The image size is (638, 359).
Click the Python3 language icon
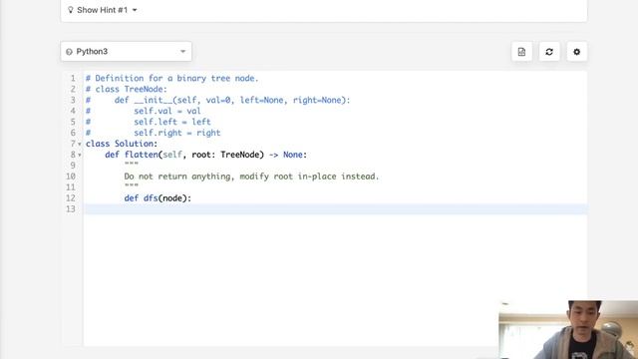coord(69,52)
